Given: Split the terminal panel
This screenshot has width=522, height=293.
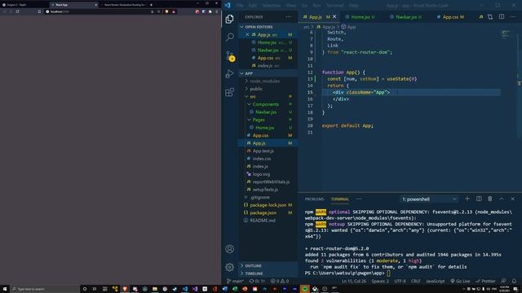Looking at the screenshot, I should 479,199.
